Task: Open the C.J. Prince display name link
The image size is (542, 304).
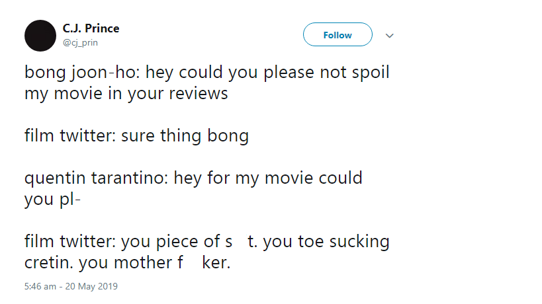Action: click(x=91, y=29)
